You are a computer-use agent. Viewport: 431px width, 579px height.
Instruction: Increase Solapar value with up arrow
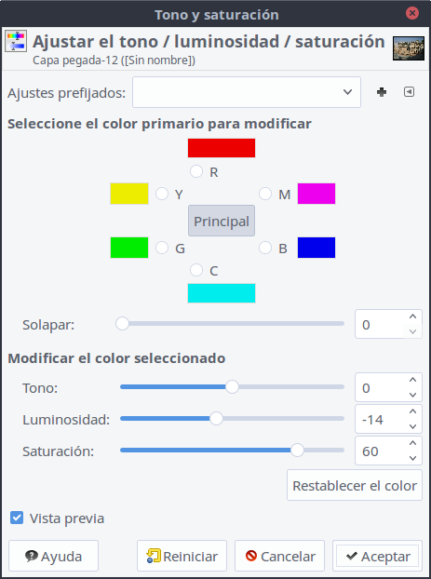point(412,316)
